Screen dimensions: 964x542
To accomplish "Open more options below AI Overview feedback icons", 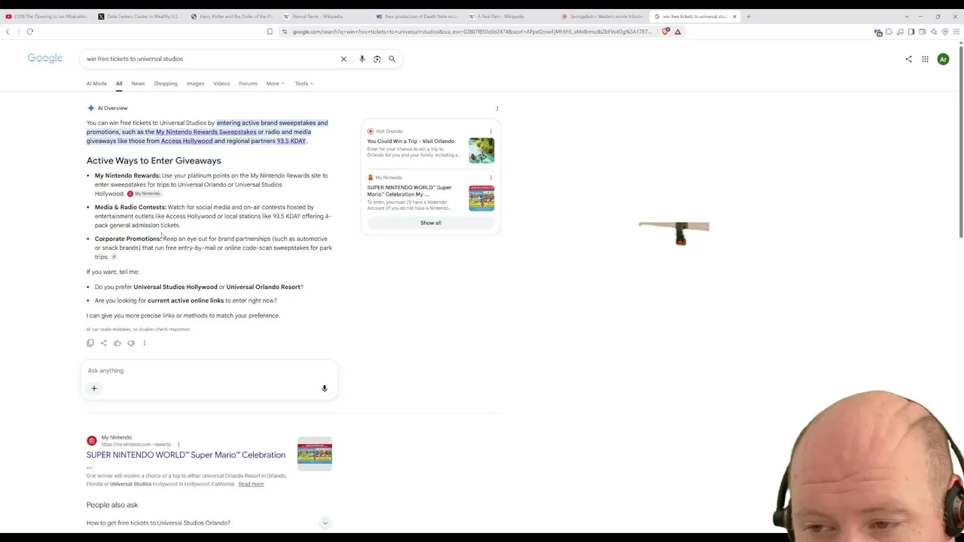I will pyautogui.click(x=145, y=343).
